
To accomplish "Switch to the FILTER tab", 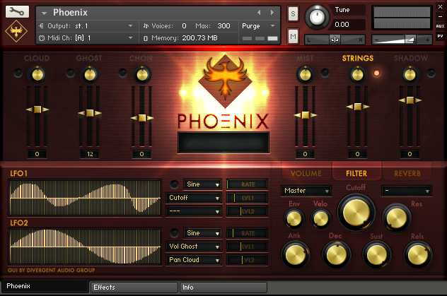I will pyautogui.click(x=356, y=173).
